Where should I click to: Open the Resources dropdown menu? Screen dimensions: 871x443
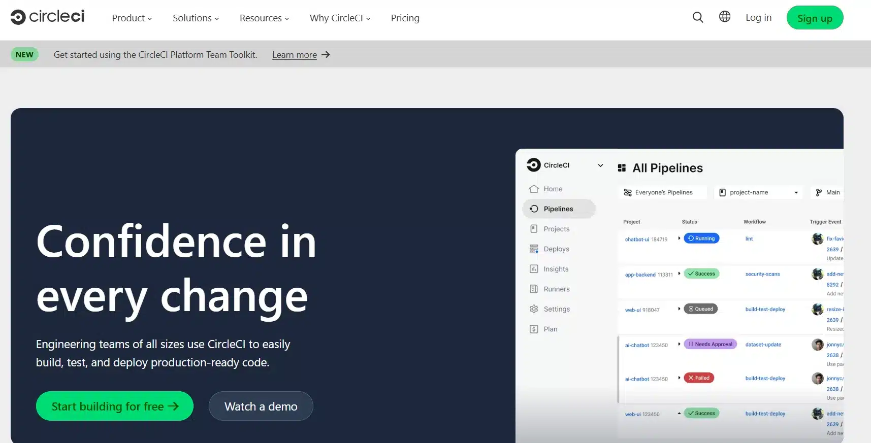pos(265,18)
